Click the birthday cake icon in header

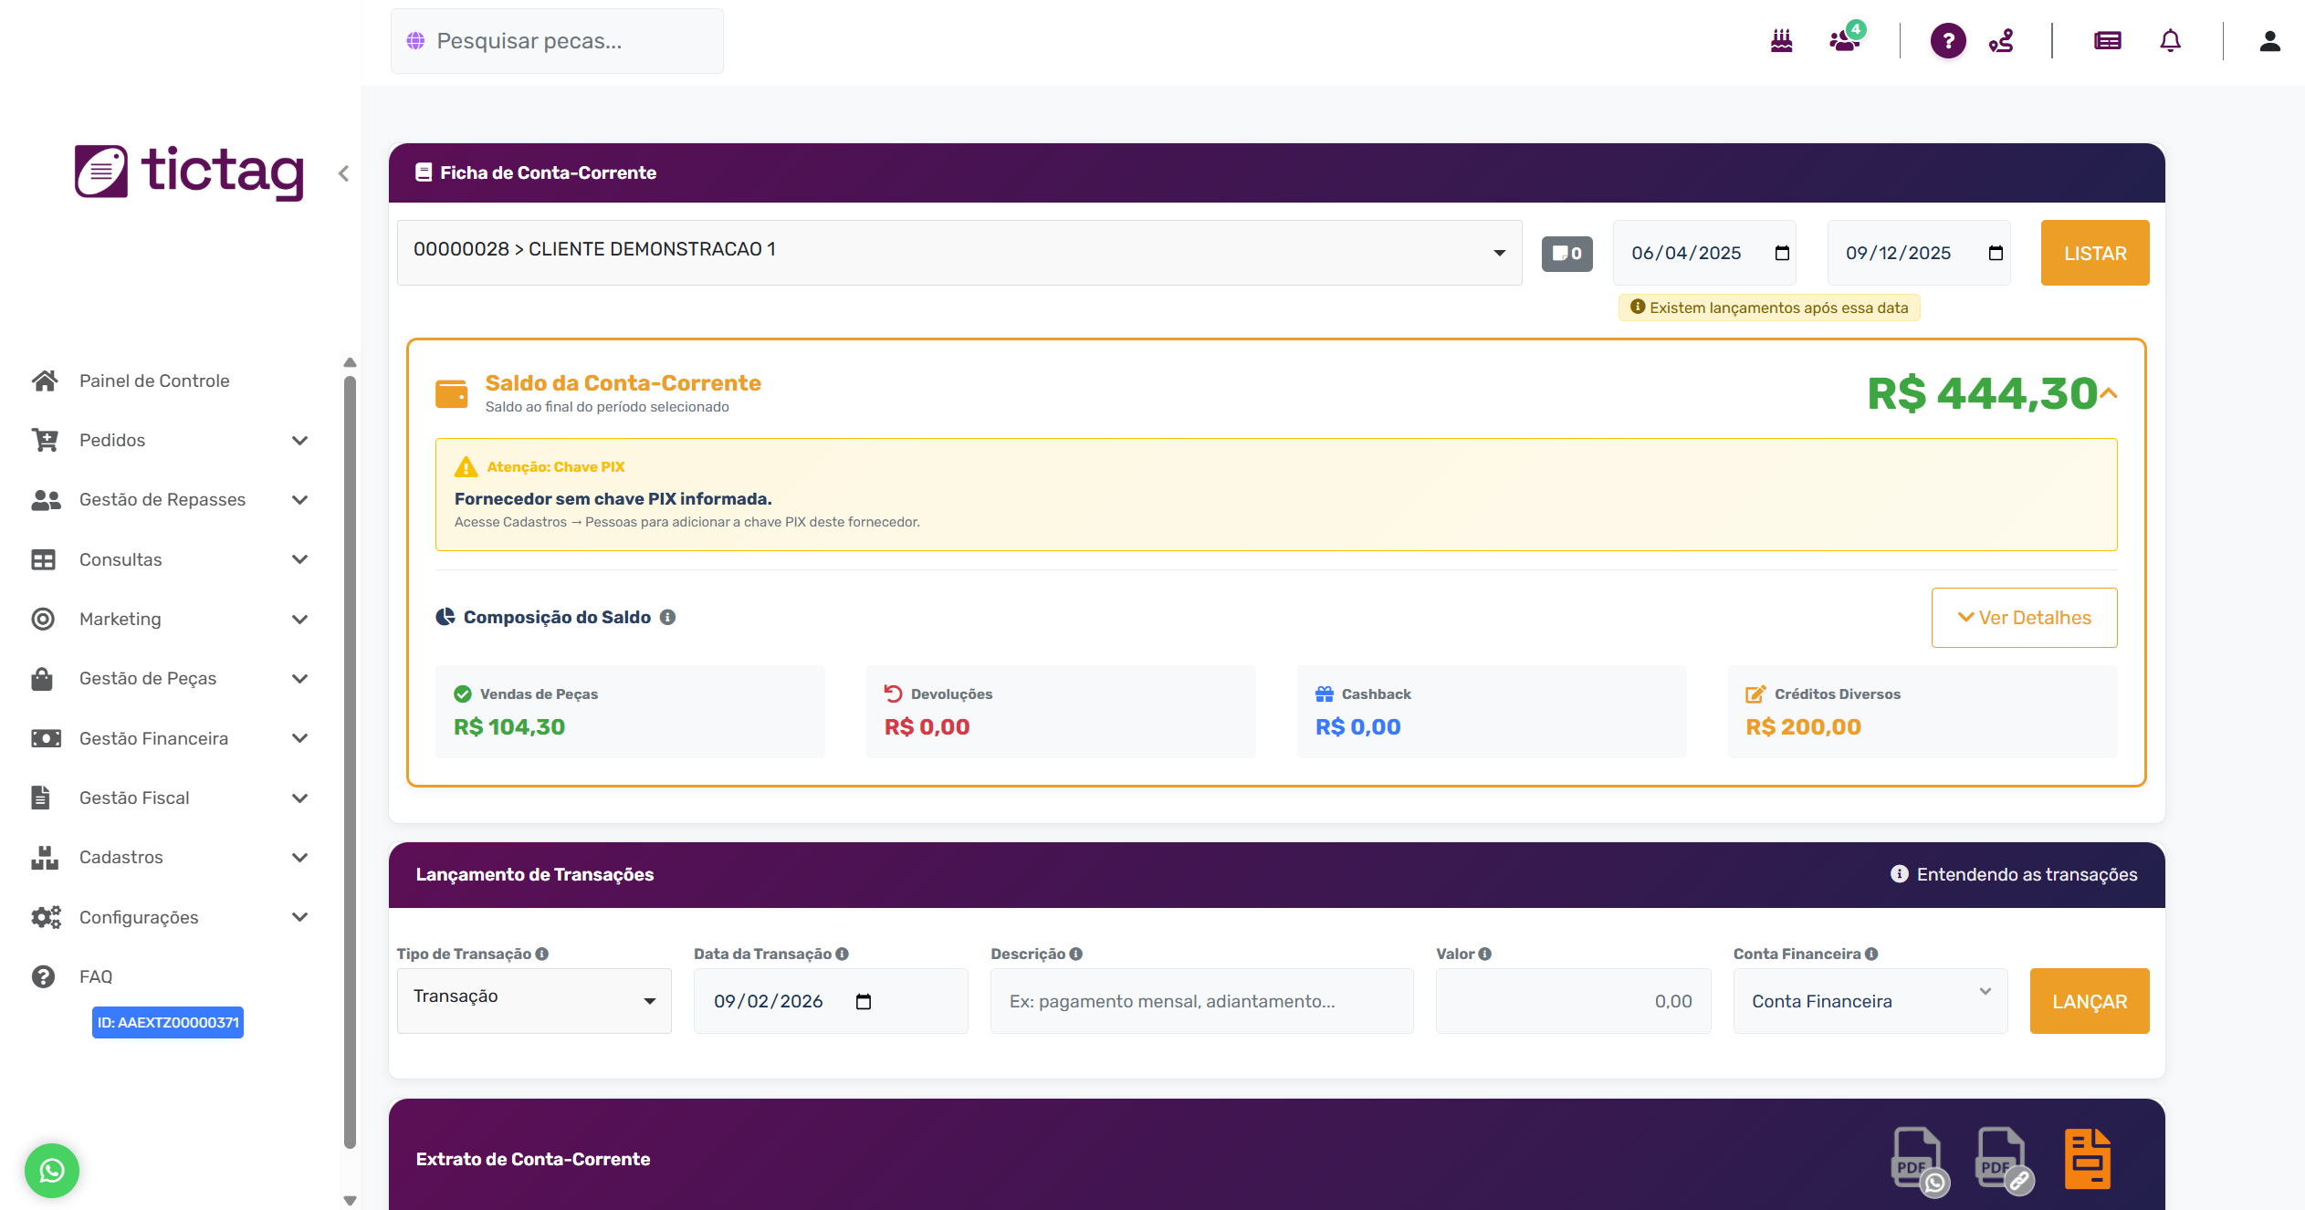[1781, 41]
